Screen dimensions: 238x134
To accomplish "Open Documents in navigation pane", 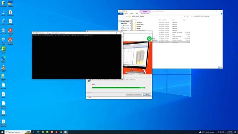I will 126,28.
